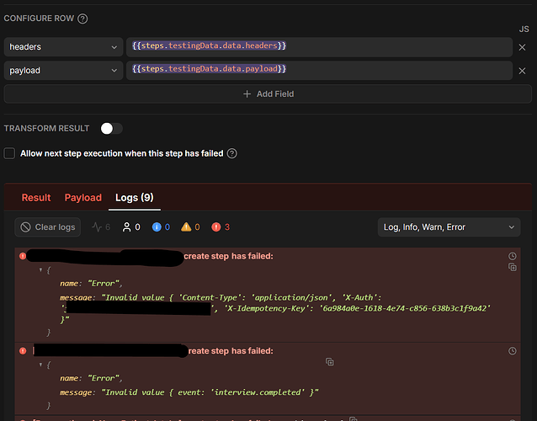Collapse the first error object triangle
This screenshot has width=537, height=421.
pos(40,270)
